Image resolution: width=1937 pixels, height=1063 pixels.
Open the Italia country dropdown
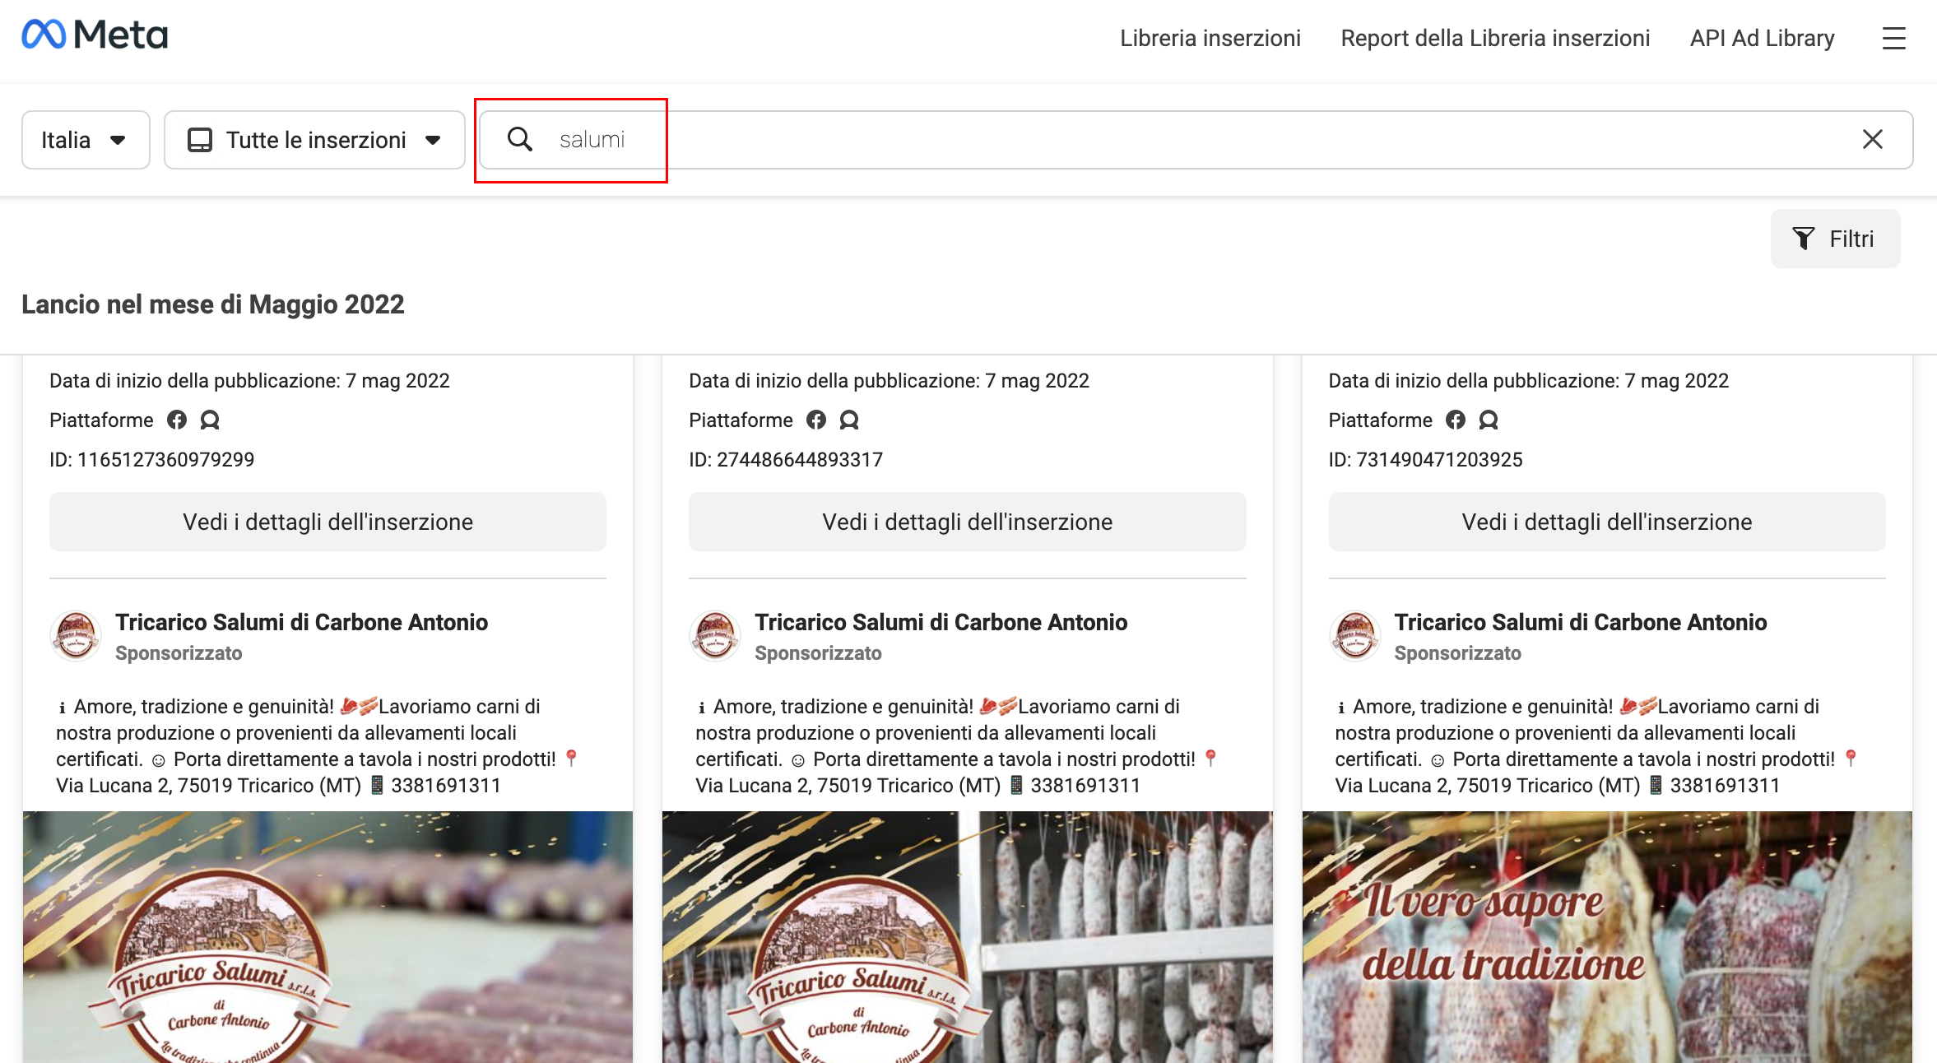point(86,140)
